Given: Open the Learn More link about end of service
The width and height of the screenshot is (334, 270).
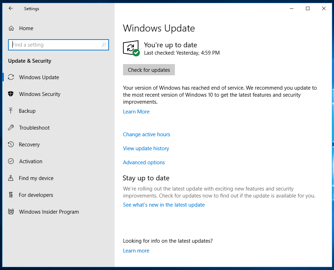Looking at the screenshot, I should tap(136, 111).
